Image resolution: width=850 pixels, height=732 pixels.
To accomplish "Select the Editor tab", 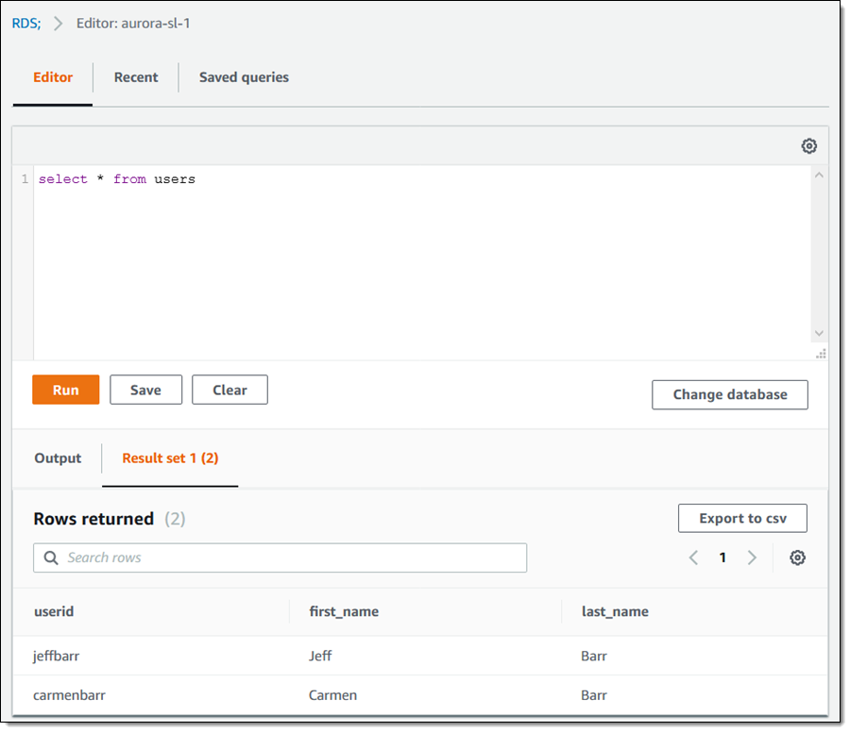I will pos(53,77).
